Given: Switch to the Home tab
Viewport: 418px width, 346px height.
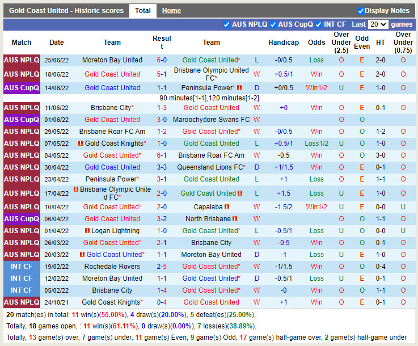Looking at the screenshot, I should pos(171,11).
